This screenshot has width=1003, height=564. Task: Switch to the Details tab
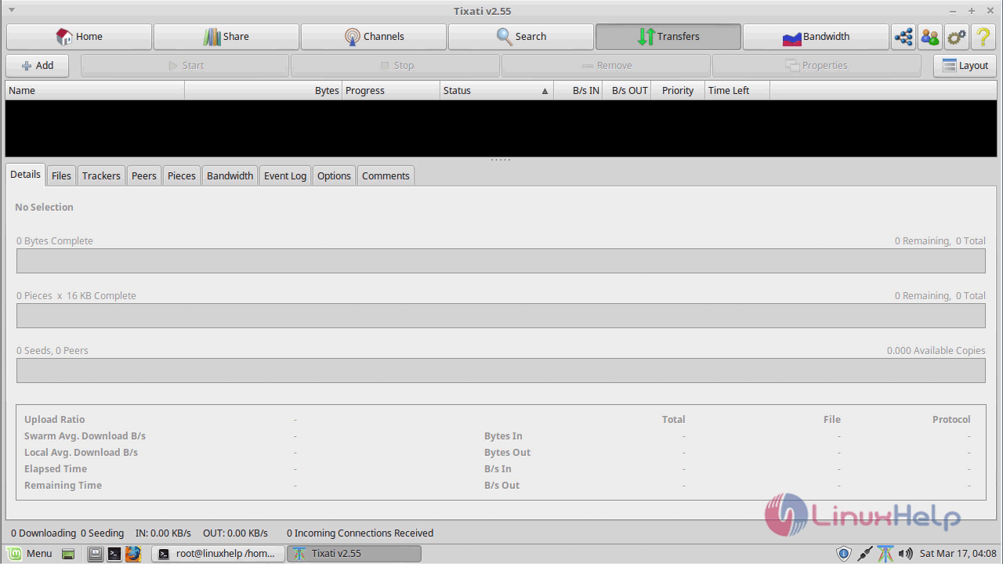point(25,175)
